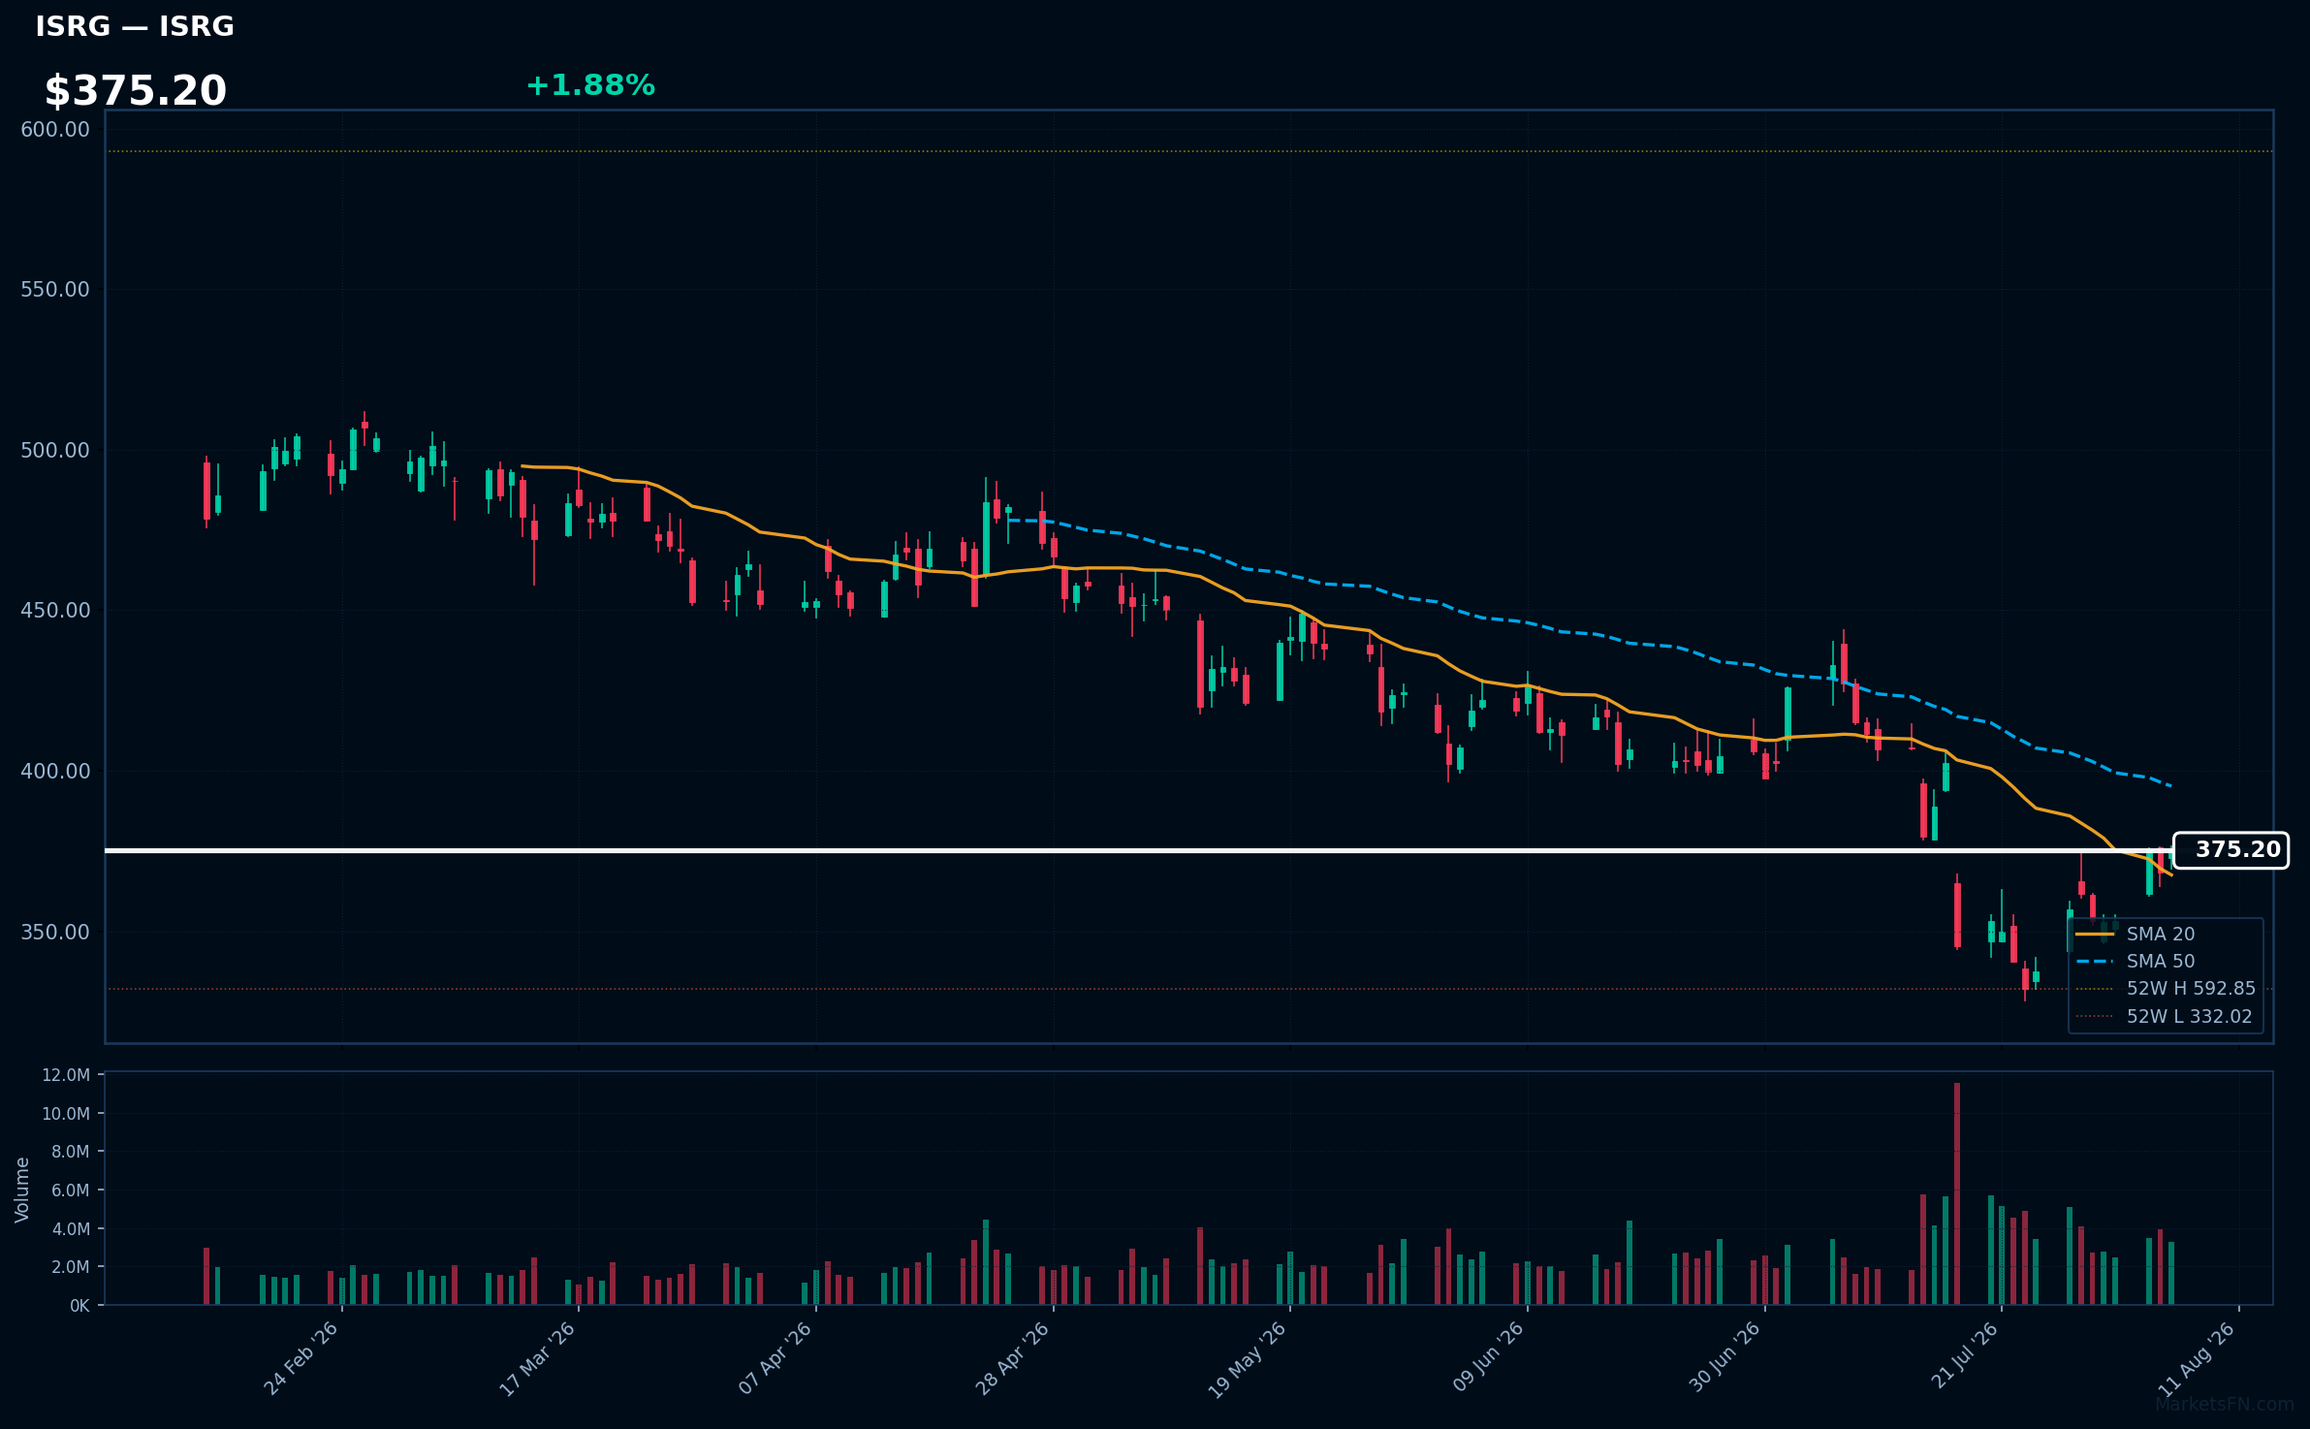
Task: Click the 4.0M volume axis label
Action: pyautogui.click(x=71, y=1229)
